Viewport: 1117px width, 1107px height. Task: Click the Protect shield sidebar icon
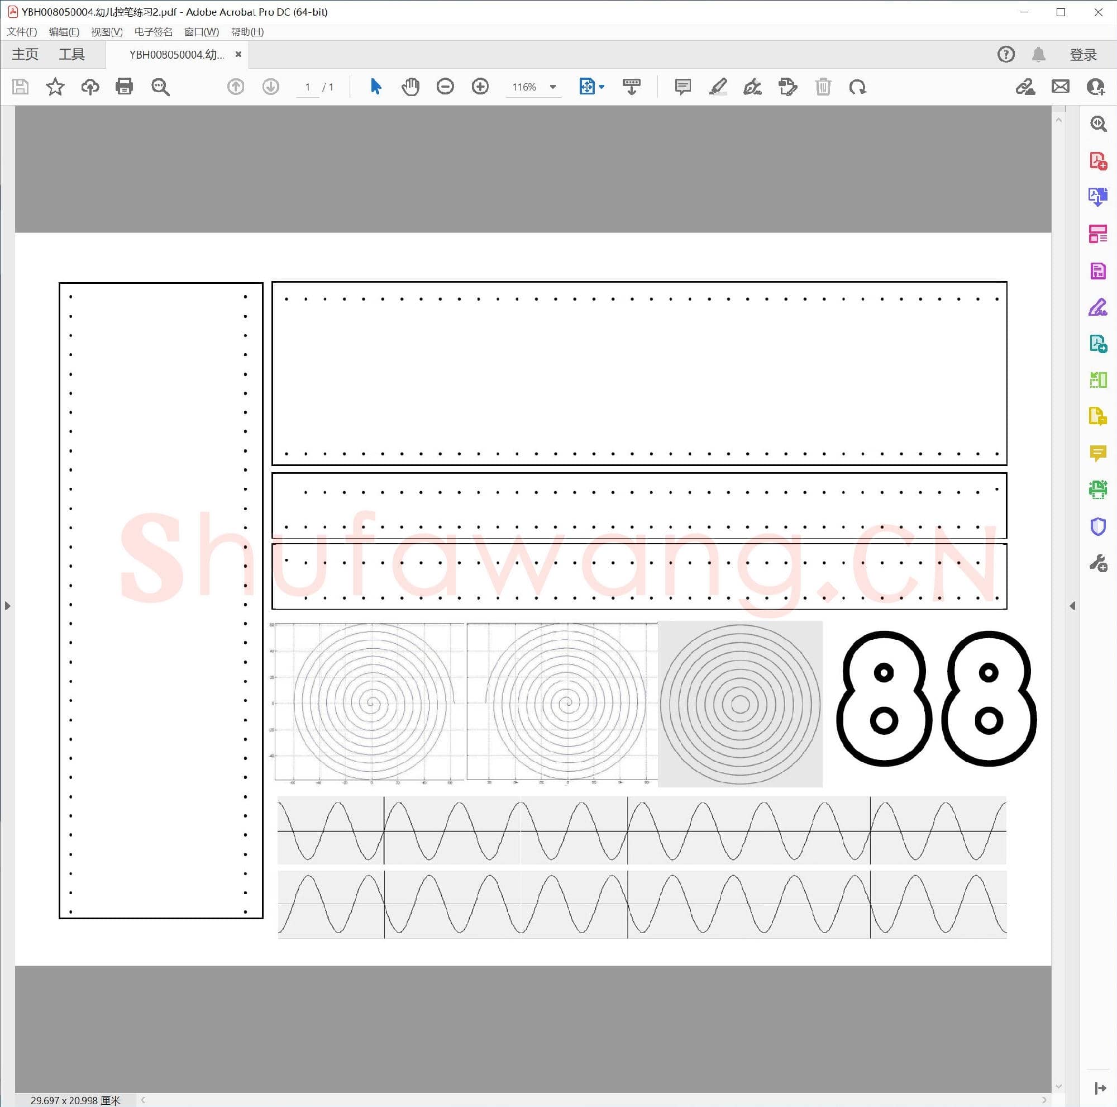(x=1097, y=526)
